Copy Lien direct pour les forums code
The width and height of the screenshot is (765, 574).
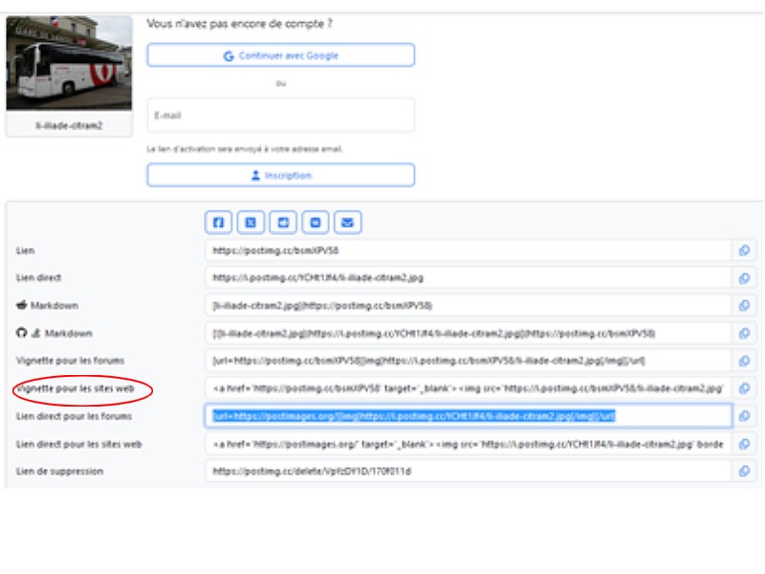744,416
